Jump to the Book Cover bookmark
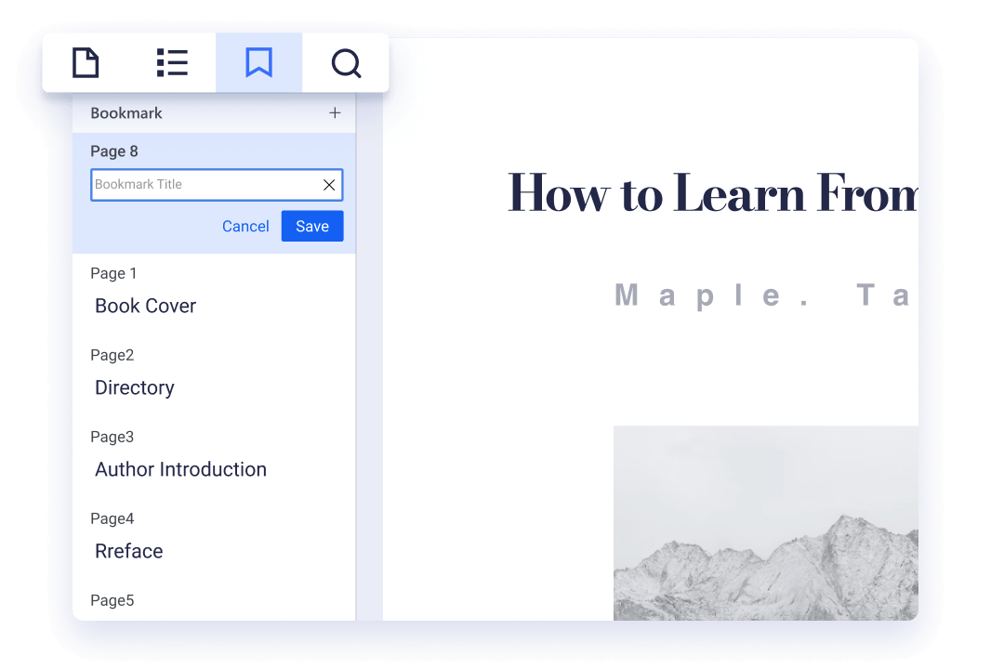The image size is (1004, 669). [x=146, y=306]
